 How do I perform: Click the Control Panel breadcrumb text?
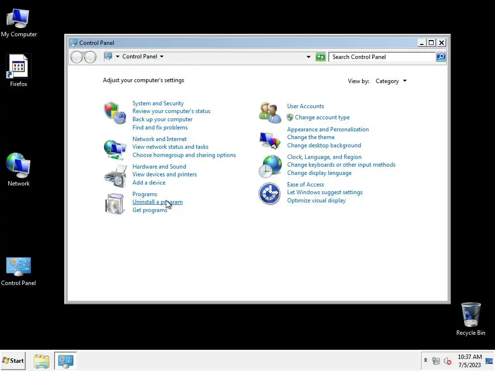(140, 57)
